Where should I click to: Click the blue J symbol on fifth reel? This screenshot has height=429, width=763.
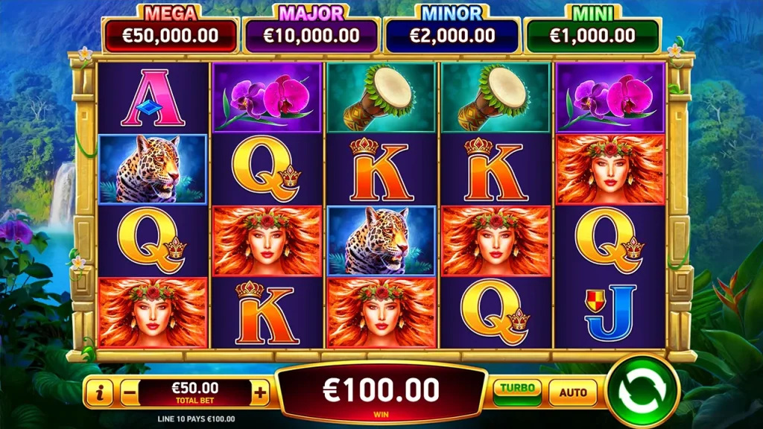(610, 313)
